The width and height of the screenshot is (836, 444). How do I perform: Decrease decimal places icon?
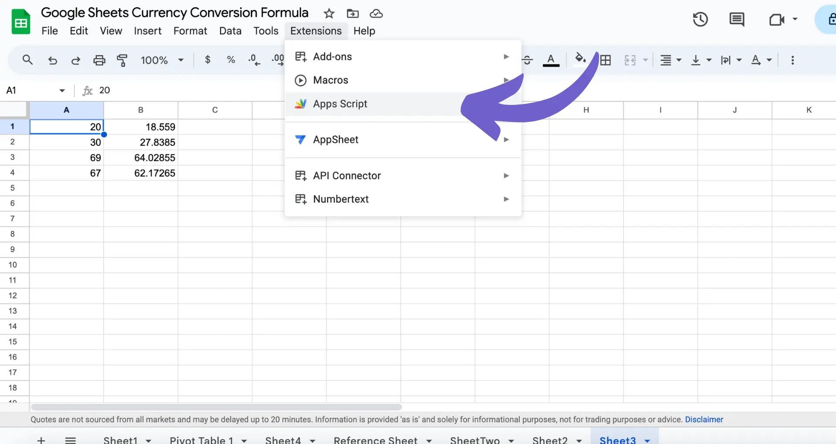[x=254, y=60]
